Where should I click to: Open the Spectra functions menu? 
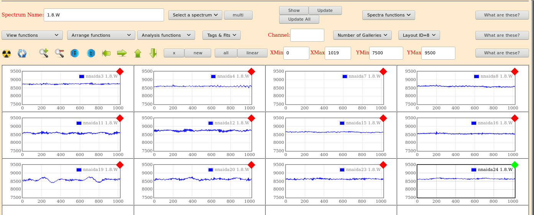pos(388,15)
